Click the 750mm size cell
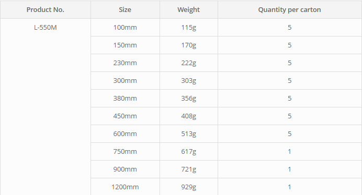This screenshot has height=195, width=362. click(x=125, y=152)
